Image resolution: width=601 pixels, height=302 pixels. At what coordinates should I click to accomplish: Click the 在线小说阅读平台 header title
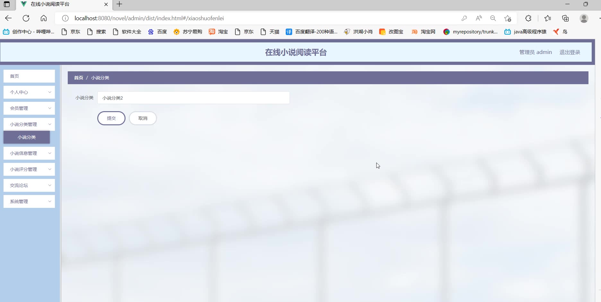[296, 52]
